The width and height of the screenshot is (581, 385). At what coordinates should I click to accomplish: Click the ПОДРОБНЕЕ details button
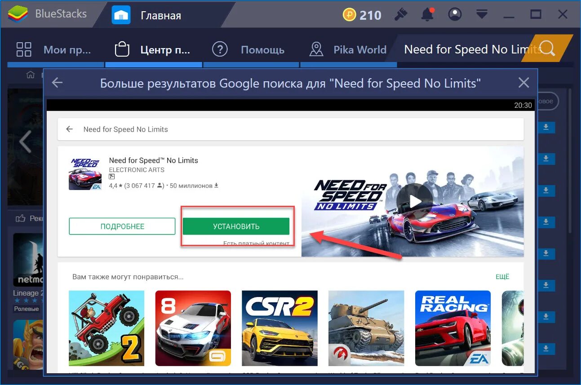point(122,226)
